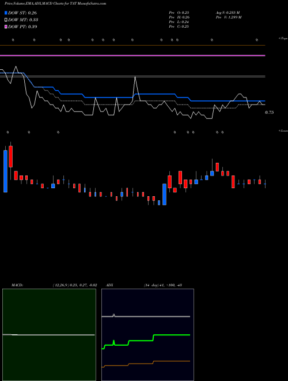Click the chart title mentioning MunafaSutra.com

pyautogui.click(x=55, y=3)
